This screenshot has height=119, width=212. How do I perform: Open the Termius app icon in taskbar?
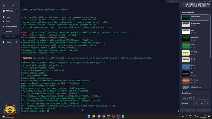pos(118,116)
